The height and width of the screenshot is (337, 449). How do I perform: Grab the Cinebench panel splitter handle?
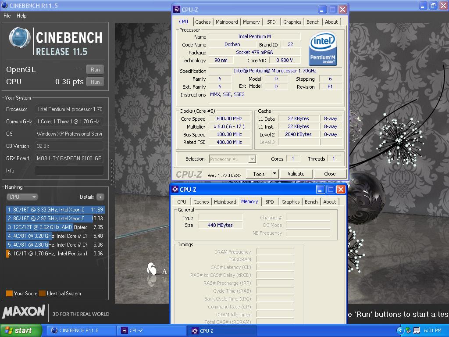[x=112, y=172]
